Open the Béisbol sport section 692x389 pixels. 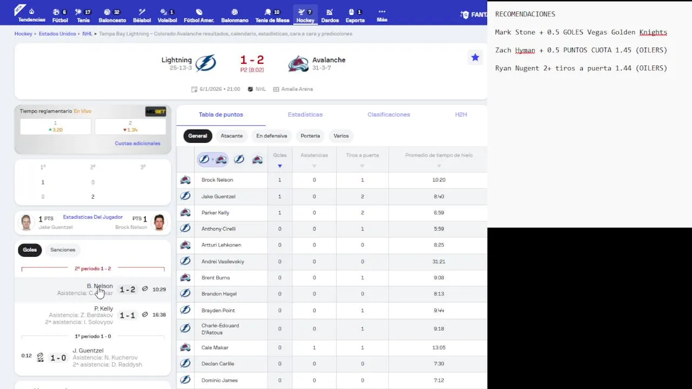142,15
